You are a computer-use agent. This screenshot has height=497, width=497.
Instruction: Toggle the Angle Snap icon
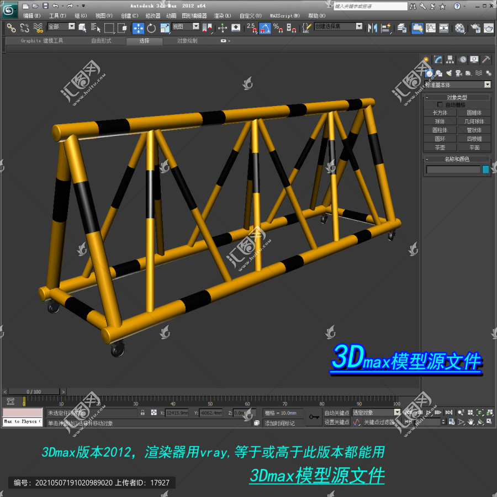pyautogui.click(x=265, y=28)
